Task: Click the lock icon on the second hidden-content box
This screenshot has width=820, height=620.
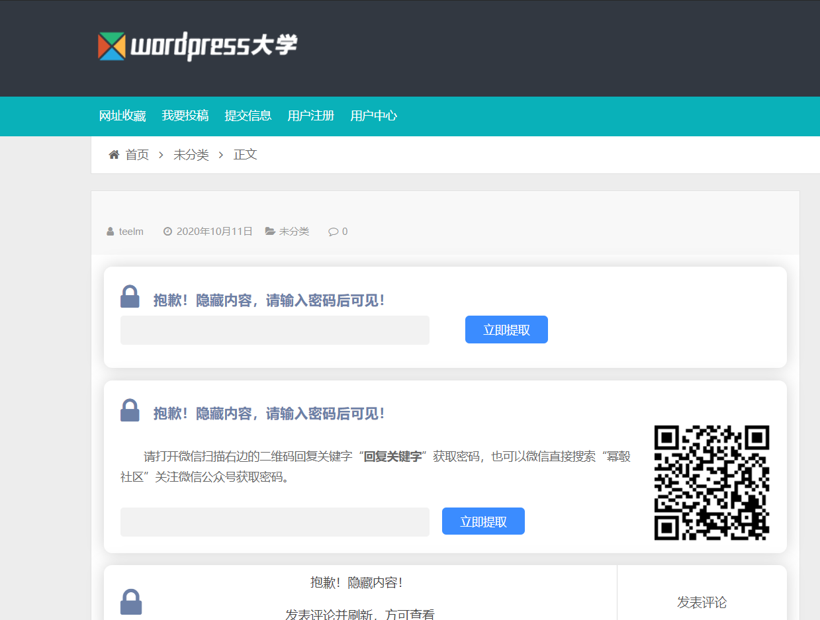Action: point(130,410)
